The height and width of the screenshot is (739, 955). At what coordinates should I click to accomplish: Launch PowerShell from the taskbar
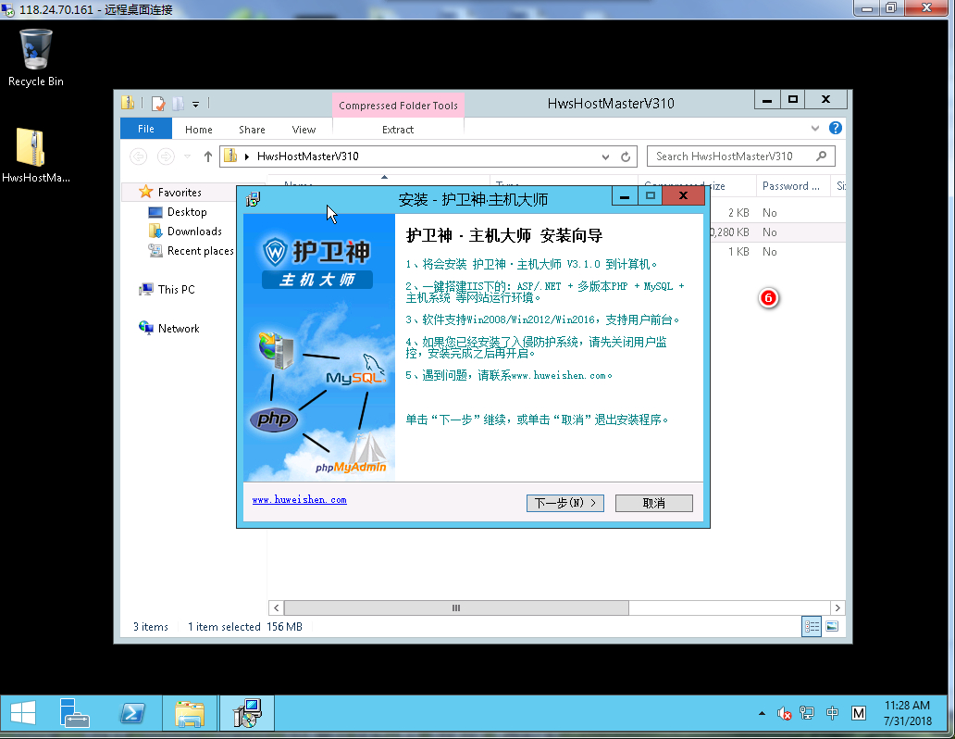[x=132, y=713]
